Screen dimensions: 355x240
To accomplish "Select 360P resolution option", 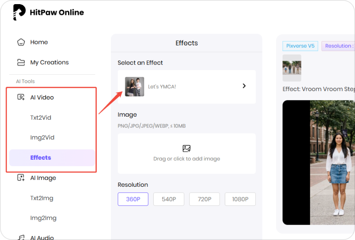I will click(133, 199).
